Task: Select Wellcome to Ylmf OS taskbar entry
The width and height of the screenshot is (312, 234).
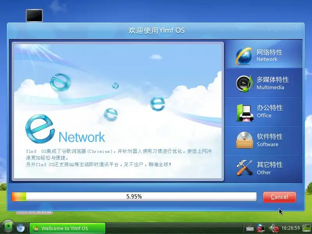Action: (x=67, y=228)
